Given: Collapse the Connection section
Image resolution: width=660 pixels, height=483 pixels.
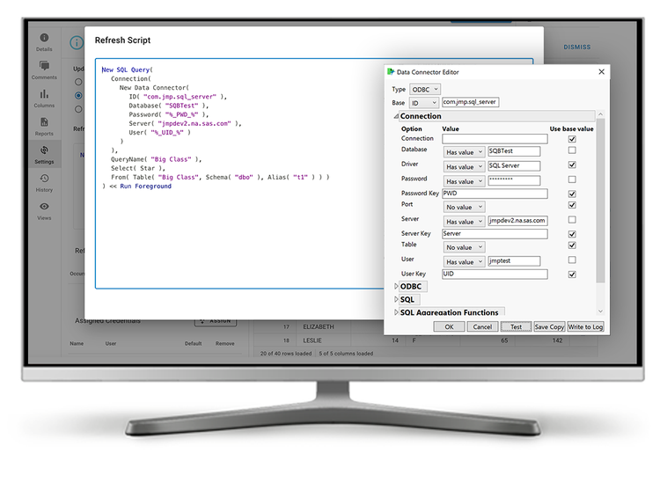Looking at the screenshot, I should [x=396, y=116].
